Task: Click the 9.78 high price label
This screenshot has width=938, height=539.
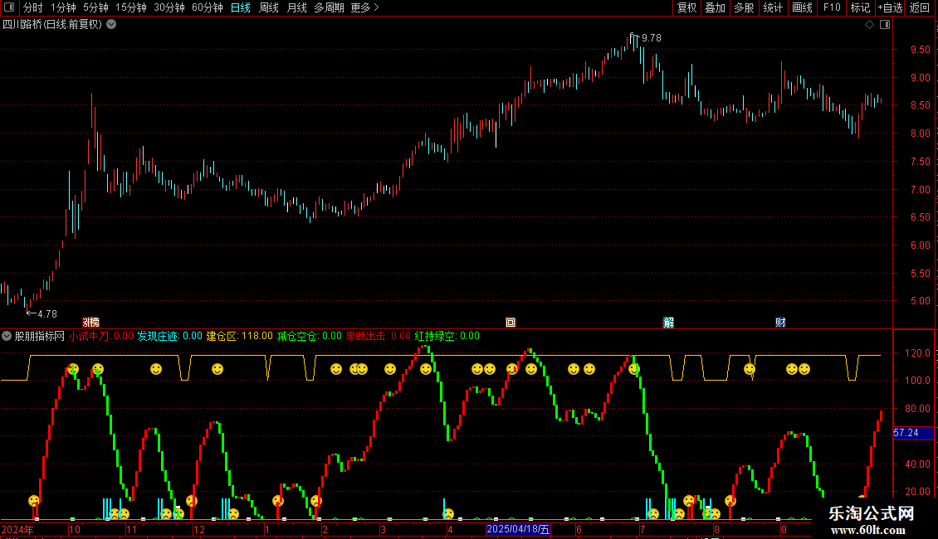Action: click(652, 37)
